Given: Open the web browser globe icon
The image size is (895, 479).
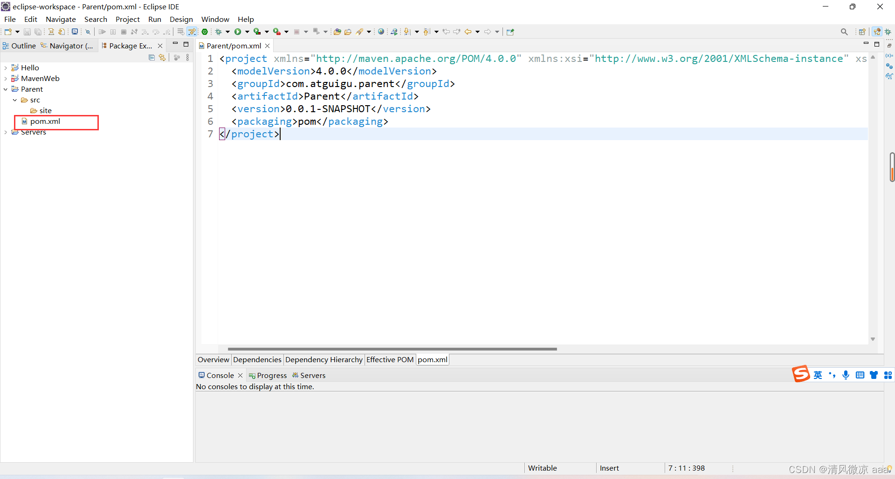Looking at the screenshot, I should click(381, 32).
